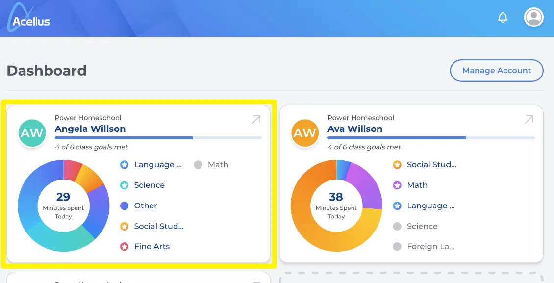Click Angela Willson's class goals progress bar
The image size is (554, 283).
tap(158, 138)
